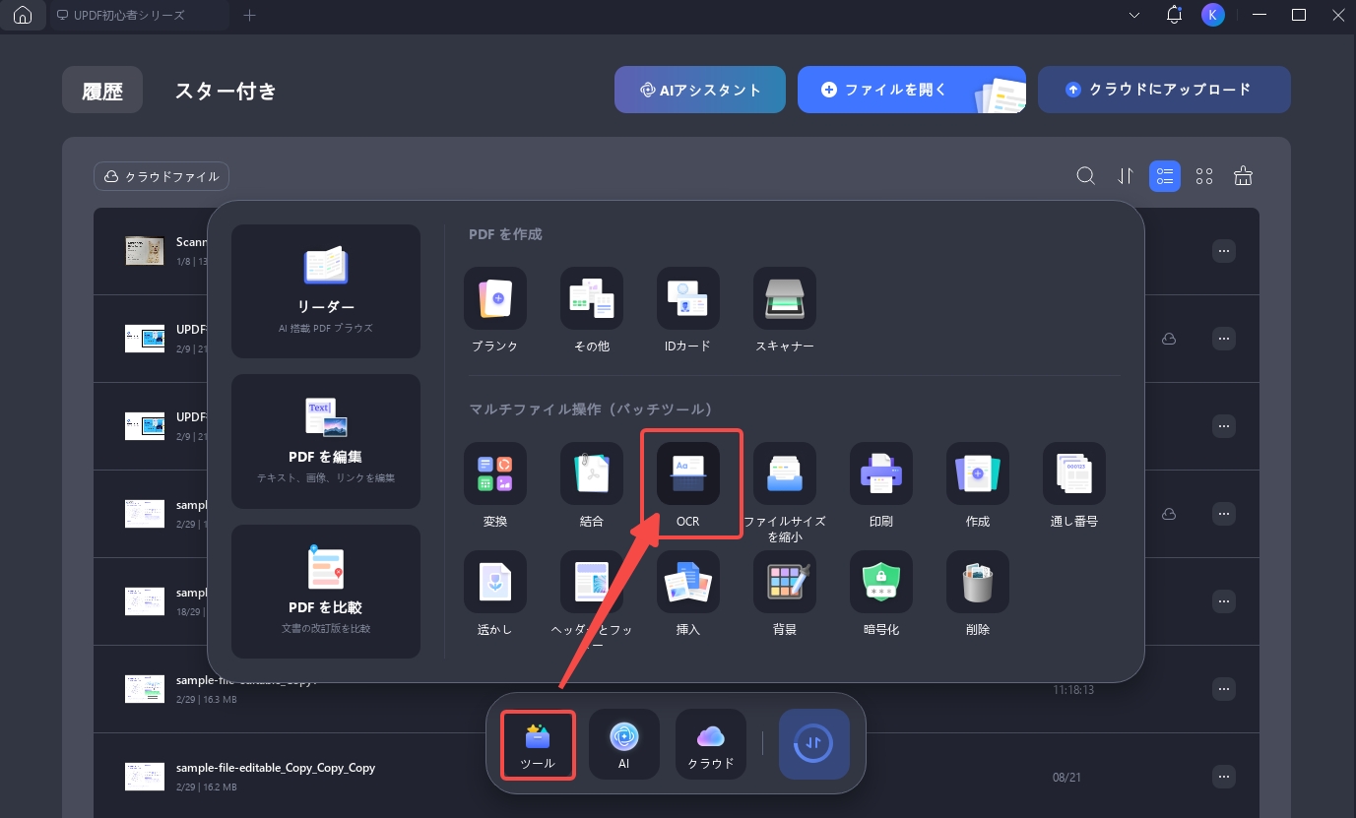Open the K user account avatar
1356x818 pixels.
tap(1213, 15)
